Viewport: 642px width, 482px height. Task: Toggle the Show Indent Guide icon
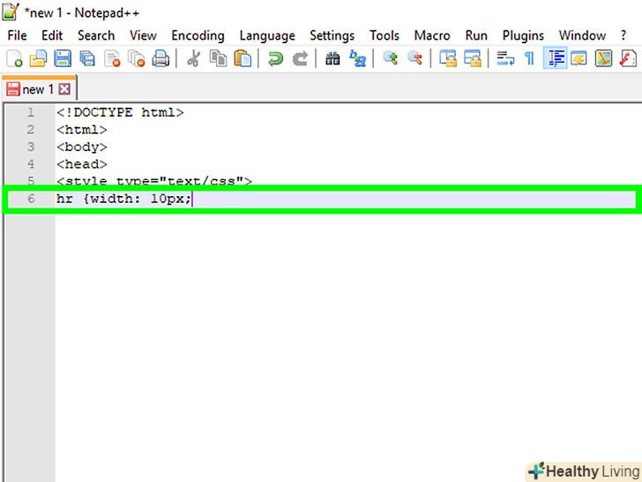555,57
